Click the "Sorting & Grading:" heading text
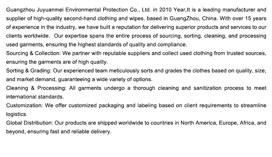Screen dimensions: 272x157 [28, 71]
